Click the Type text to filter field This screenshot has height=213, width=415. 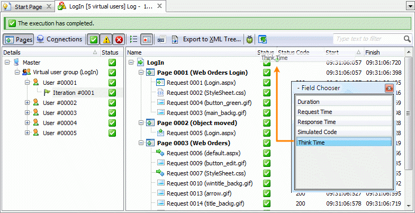368,39
